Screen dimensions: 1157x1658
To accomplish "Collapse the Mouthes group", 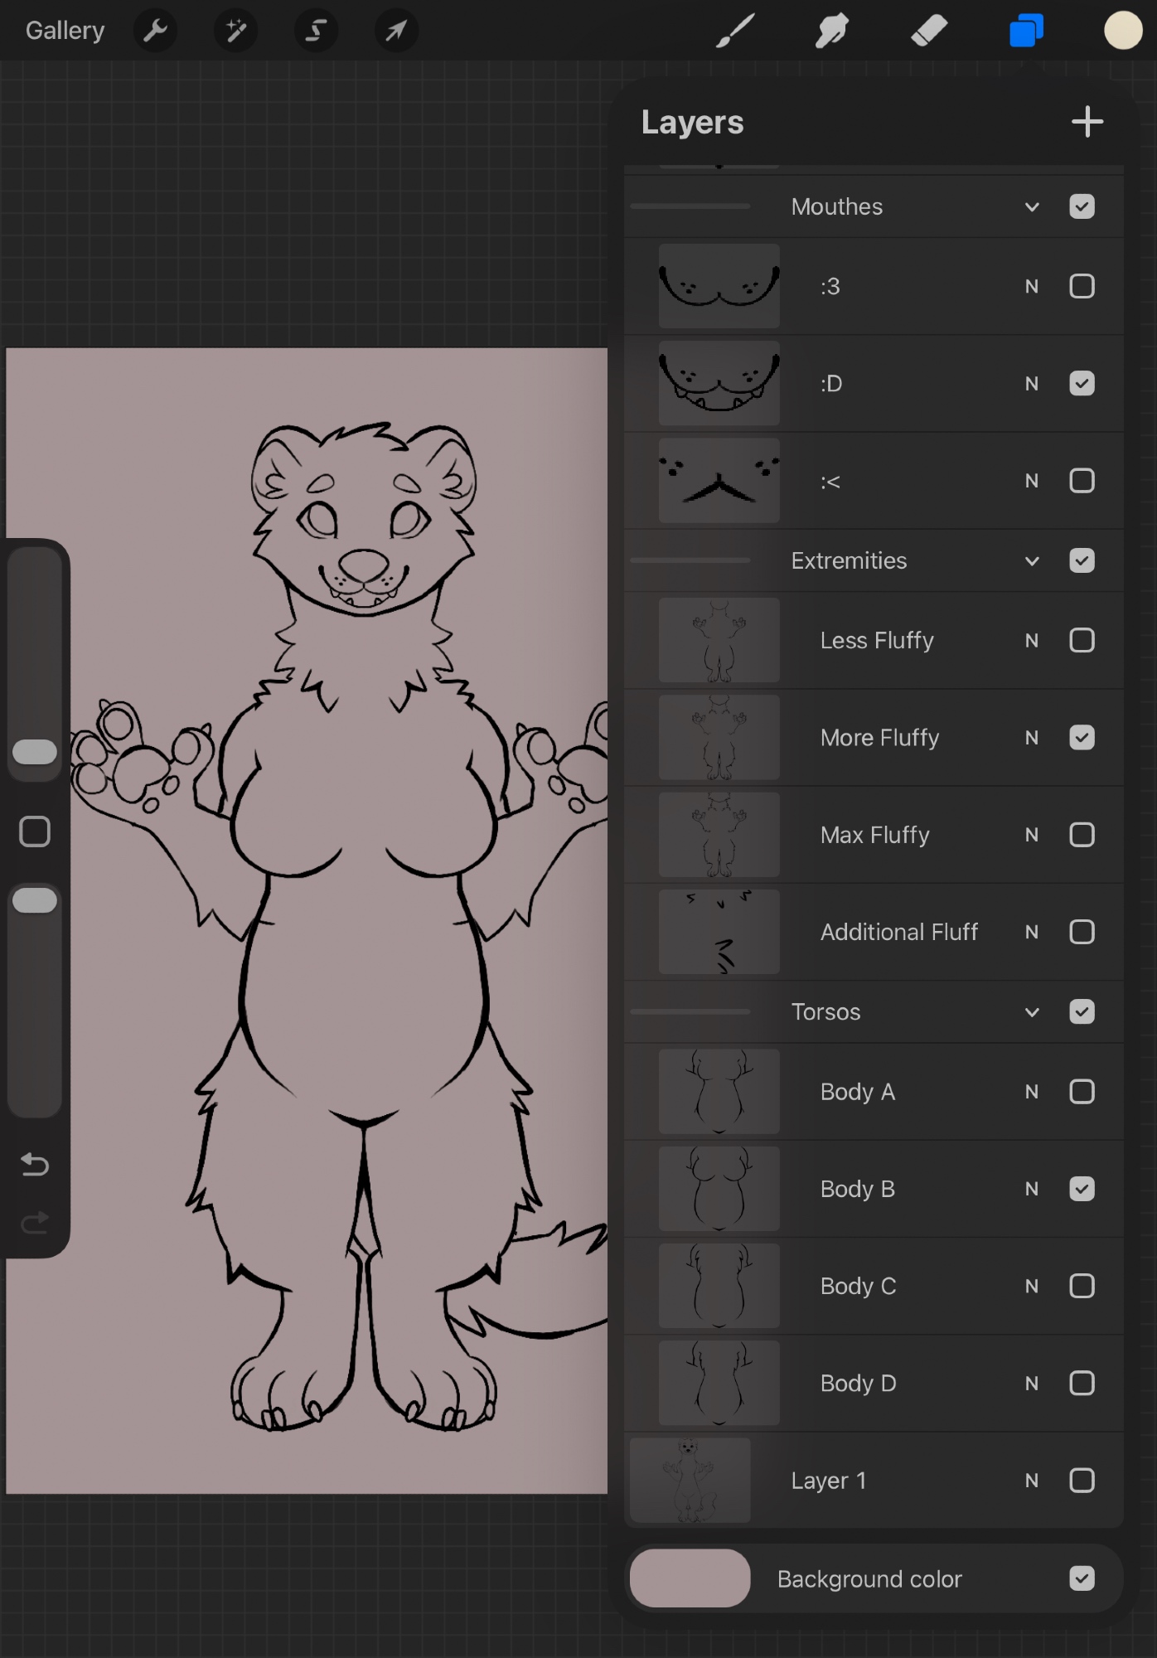I will [x=1032, y=207].
